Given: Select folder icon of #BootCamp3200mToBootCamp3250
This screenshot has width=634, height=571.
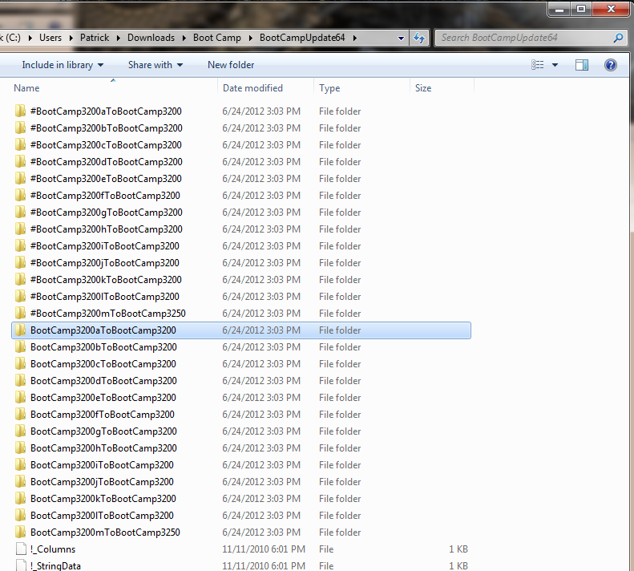Looking at the screenshot, I should coord(20,314).
